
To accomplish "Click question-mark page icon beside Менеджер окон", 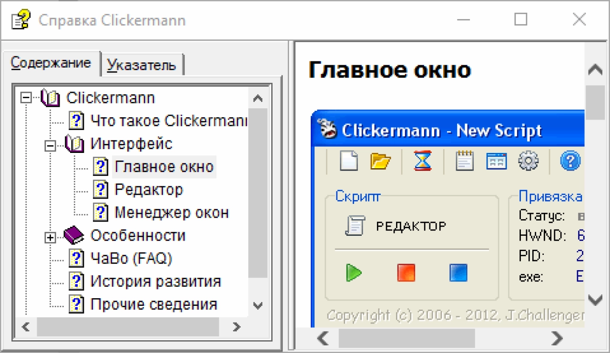I will [x=101, y=212].
